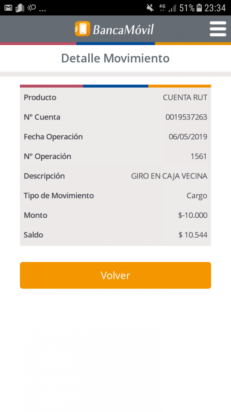231x412 pixels.
Task: Tap the battery status icon
Action: coord(199,8)
